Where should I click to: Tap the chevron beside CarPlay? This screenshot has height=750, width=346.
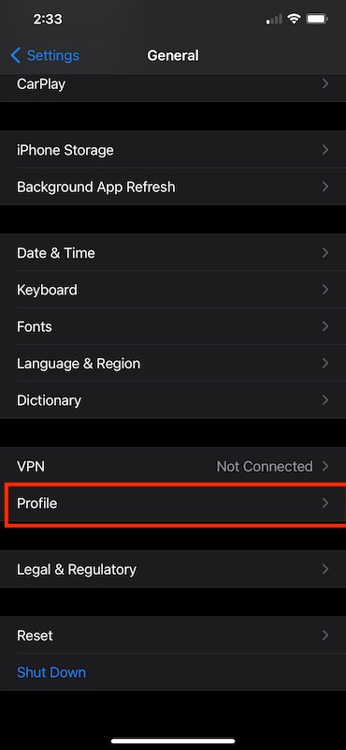pyautogui.click(x=325, y=83)
